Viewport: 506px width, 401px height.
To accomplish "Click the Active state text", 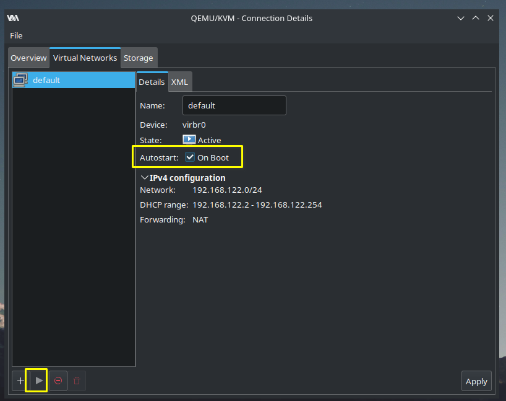I will [x=210, y=140].
